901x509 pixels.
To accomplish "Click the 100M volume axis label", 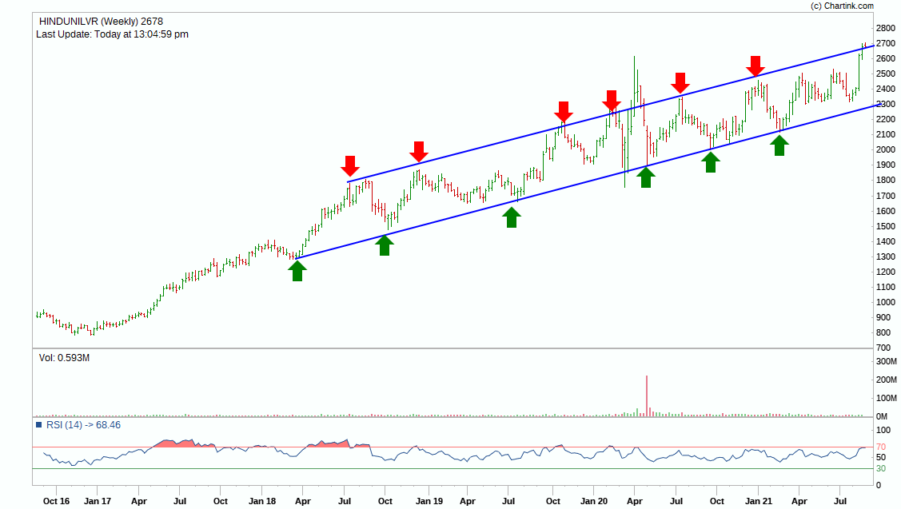I will (886, 398).
